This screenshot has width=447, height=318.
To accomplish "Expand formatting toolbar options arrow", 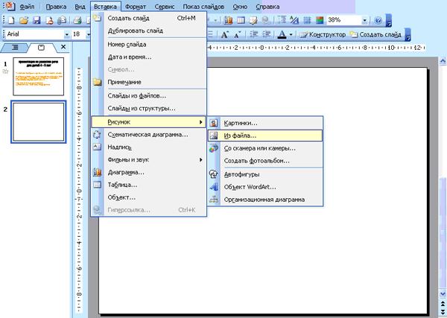I will (x=408, y=35).
